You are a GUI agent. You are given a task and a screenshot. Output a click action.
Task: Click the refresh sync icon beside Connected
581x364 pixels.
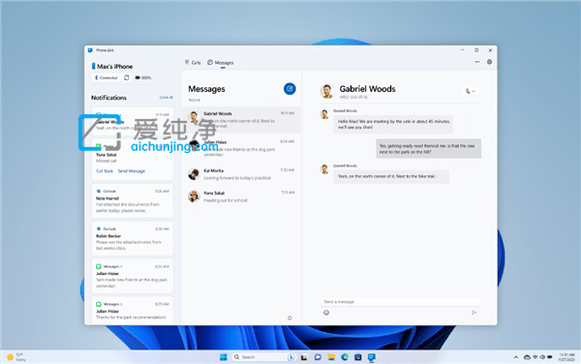pyautogui.click(x=126, y=77)
